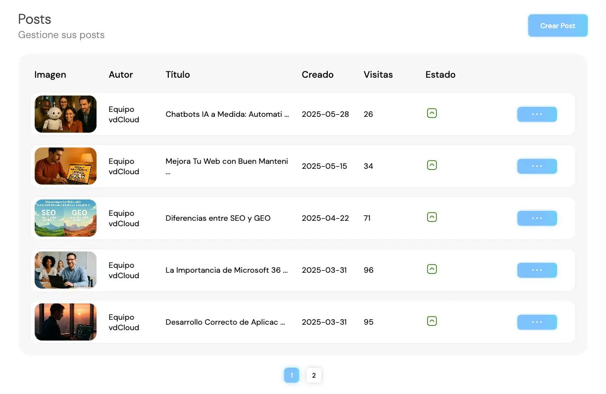Open options menu for La Importancia de Microsoft post
The image size is (606, 394).
coord(537,270)
